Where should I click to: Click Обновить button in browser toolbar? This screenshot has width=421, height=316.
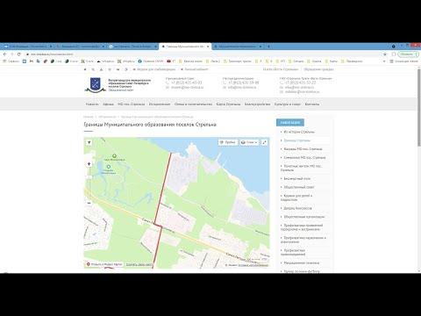pyautogui.click(x=409, y=54)
